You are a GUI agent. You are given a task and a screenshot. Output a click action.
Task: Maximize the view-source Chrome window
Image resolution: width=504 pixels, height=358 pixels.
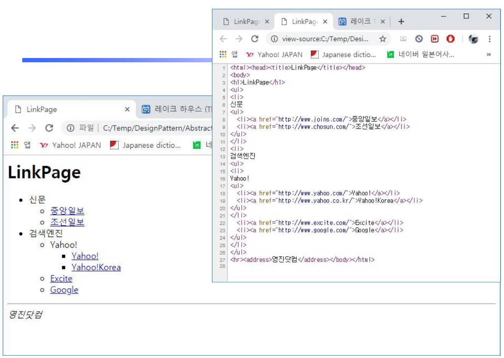click(x=466, y=16)
